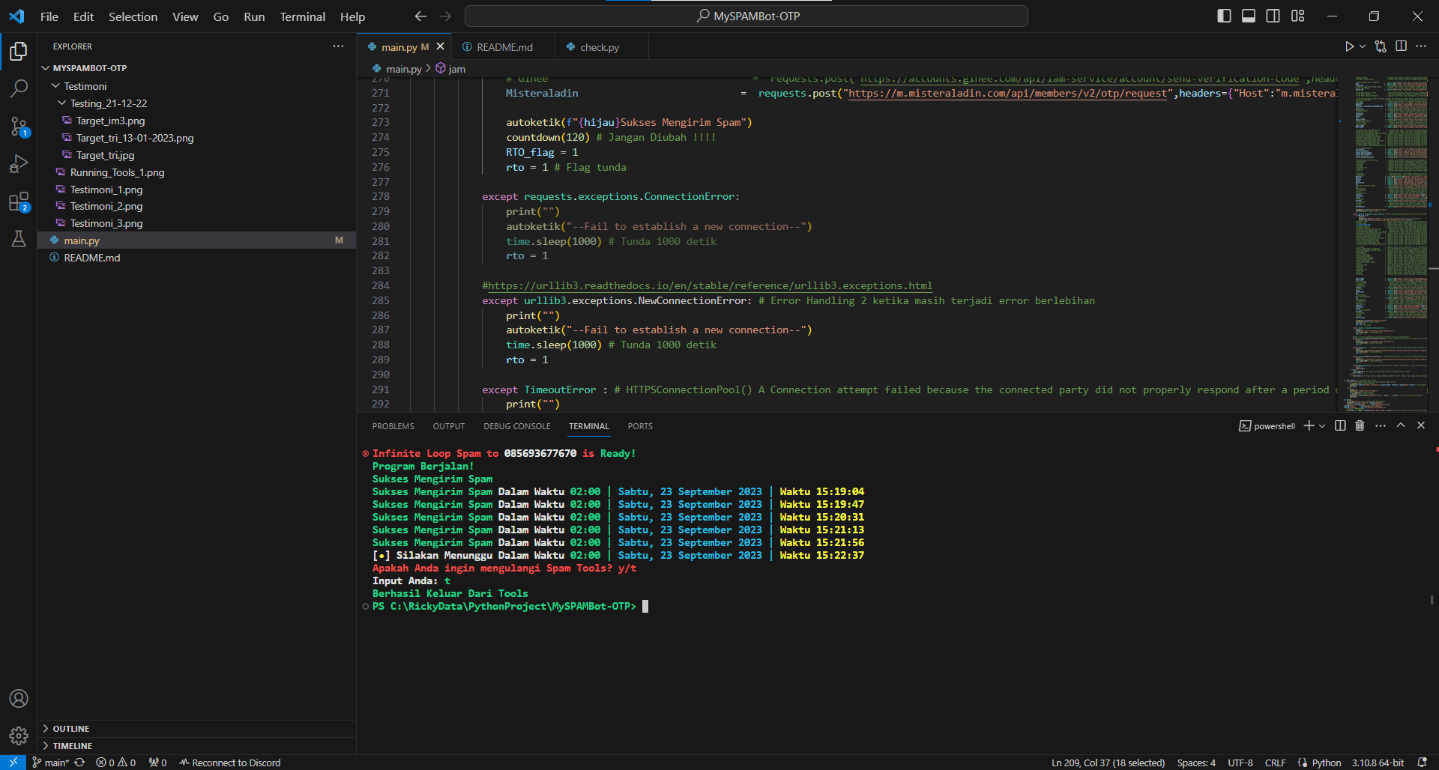Viewport: 1439px width, 770px height.
Task: Open the Run and Debug view
Action: (x=19, y=164)
